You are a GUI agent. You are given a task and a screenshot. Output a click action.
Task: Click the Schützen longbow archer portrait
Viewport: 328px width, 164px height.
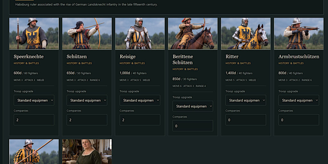pyautogui.click(x=87, y=33)
